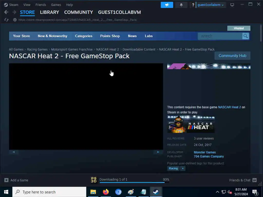This screenshot has width=263, height=197.
Task: Click the Wishlist button
Action: [239, 28]
